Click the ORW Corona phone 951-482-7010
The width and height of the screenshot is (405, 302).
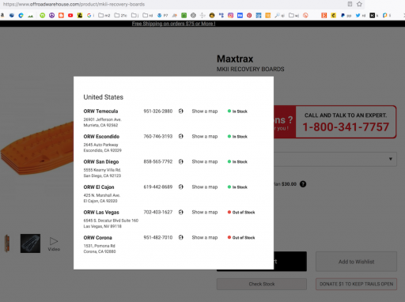pos(158,238)
